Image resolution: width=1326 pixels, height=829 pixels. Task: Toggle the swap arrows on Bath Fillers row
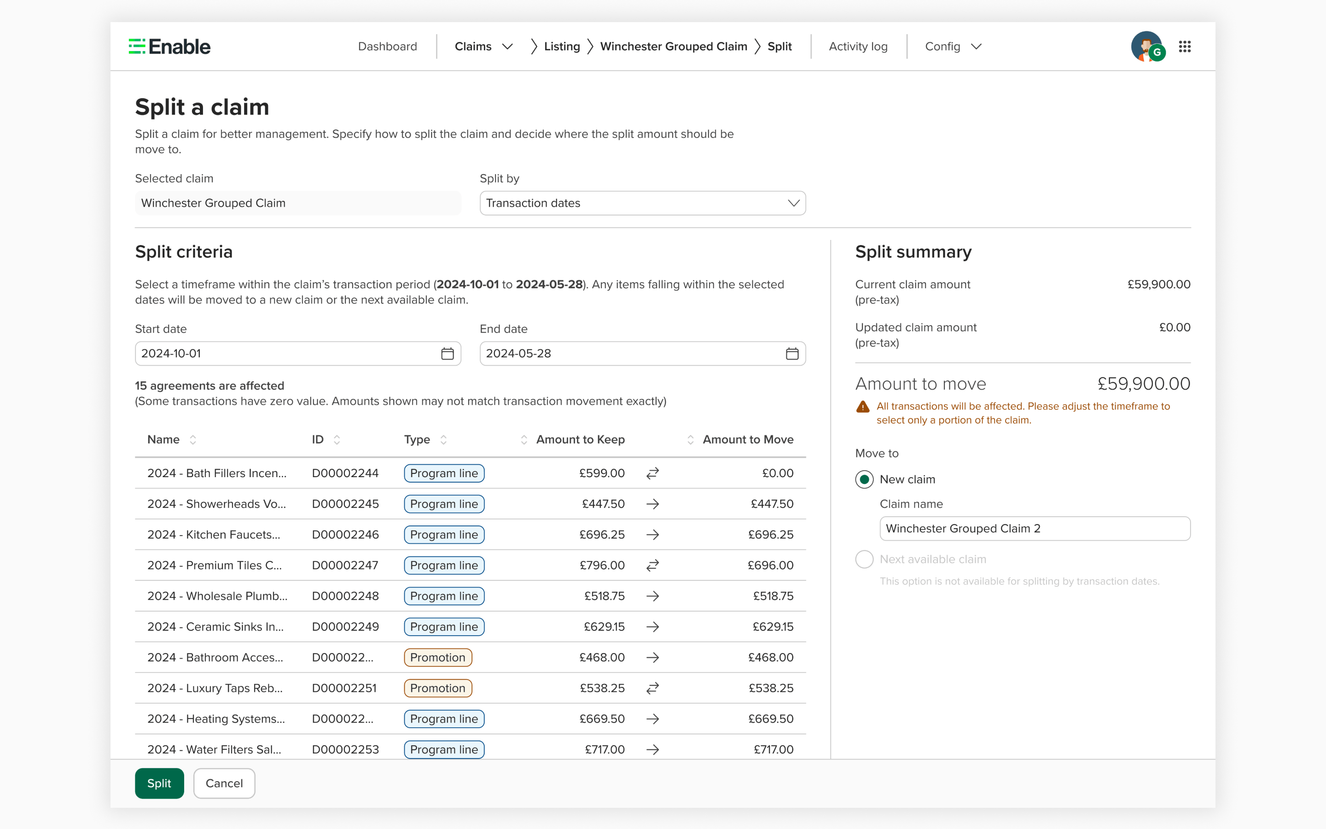pyautogui.click(x=652, y=473)
